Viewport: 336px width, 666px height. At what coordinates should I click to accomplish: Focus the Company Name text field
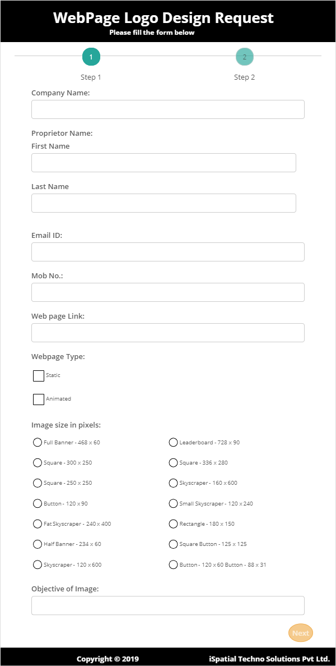coord(167,109)
